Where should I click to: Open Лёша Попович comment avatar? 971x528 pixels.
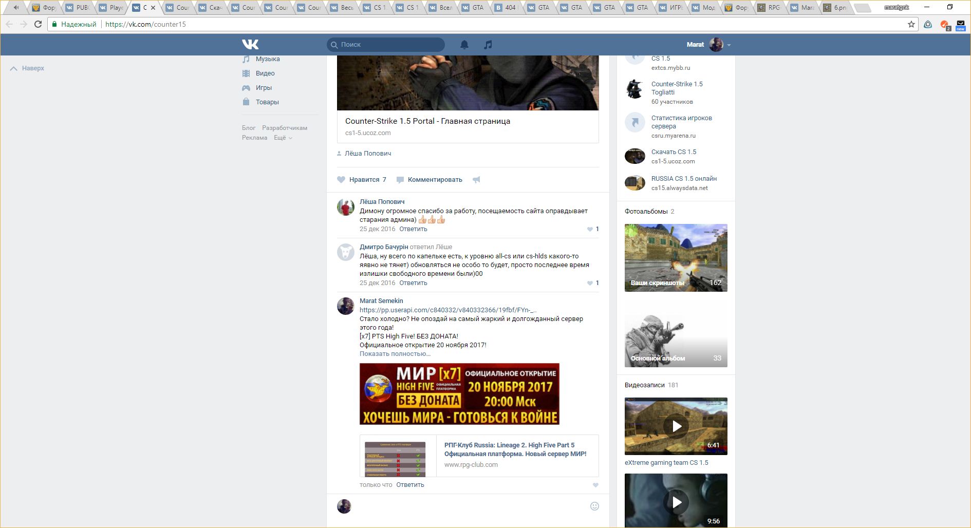click(x=346, y=207)
